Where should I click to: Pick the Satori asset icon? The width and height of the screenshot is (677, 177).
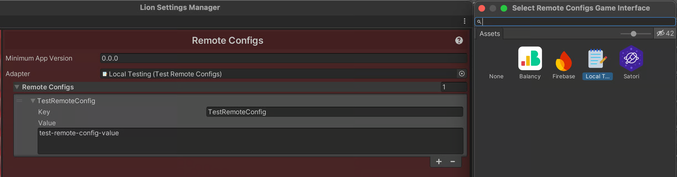tap(631, 58)
